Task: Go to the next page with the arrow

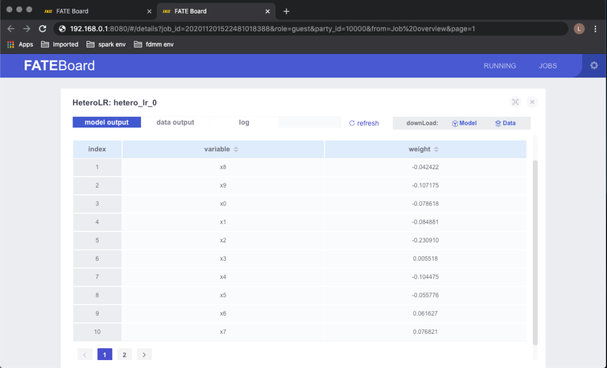Action: pos(144,355)
